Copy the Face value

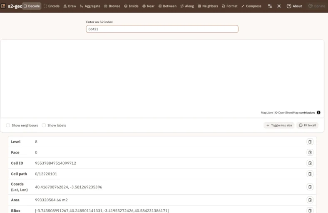310,152
